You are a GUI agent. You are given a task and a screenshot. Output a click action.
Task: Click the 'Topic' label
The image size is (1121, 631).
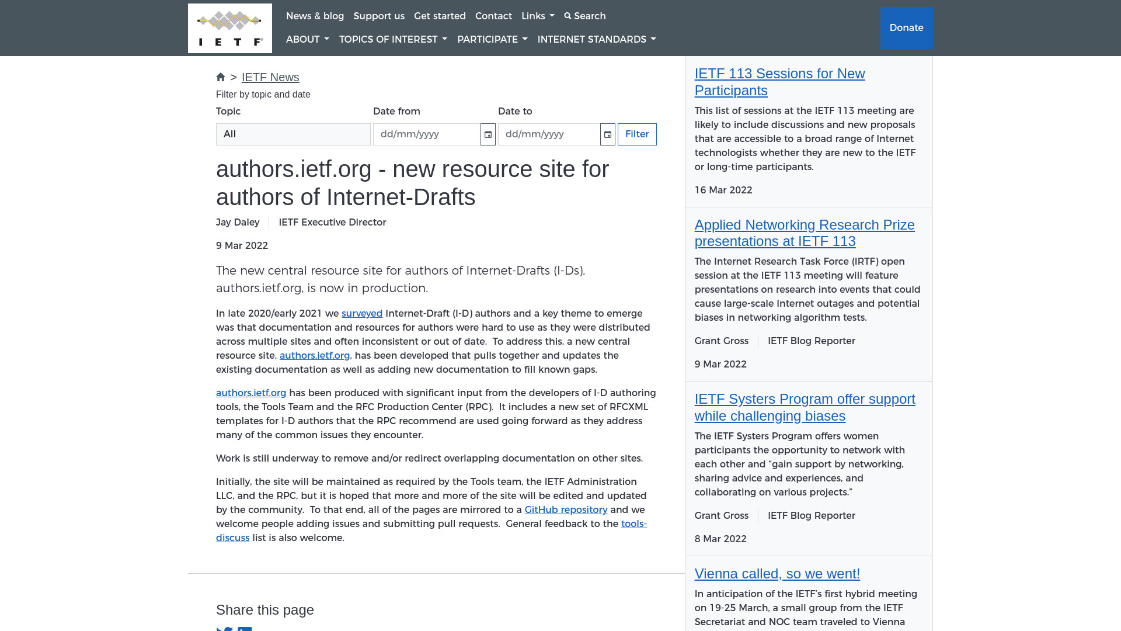click(x=228, y=112)
